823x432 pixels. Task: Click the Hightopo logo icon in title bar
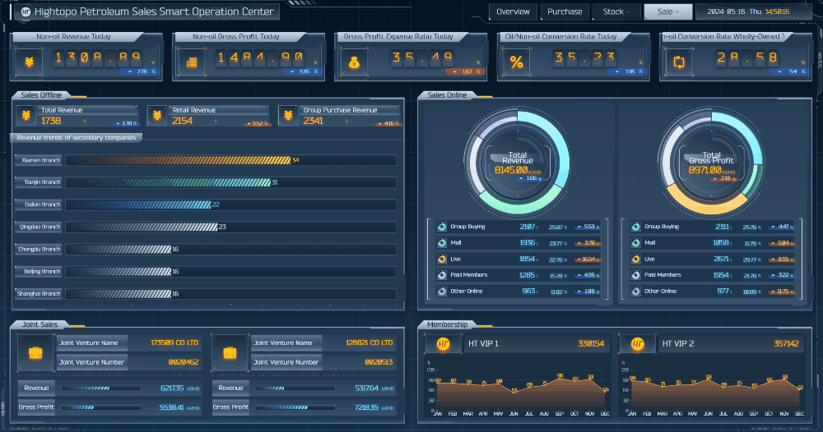(26, 12)
